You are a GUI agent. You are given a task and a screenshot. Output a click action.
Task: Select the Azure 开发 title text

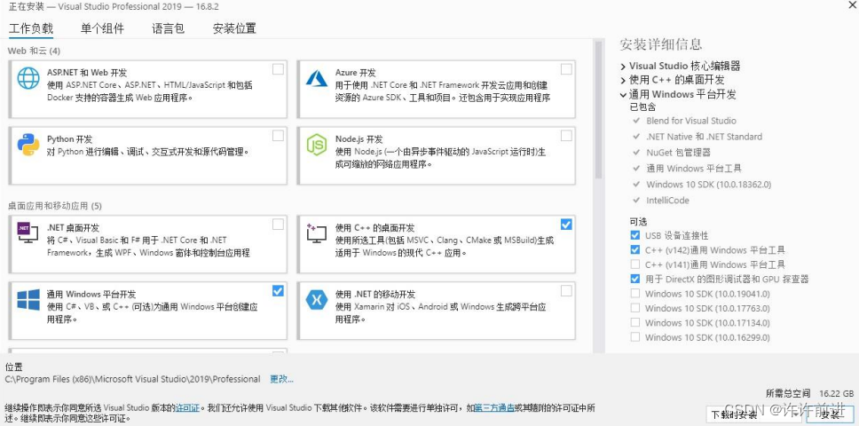(356, 72)
